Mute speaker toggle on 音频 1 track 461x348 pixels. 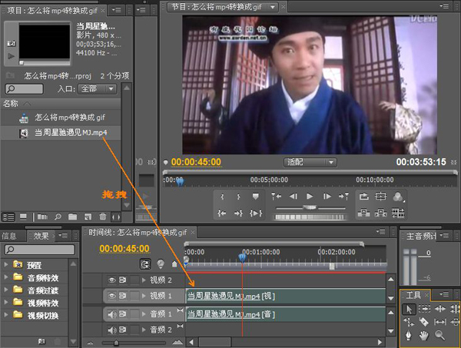(x=111, y=314)
